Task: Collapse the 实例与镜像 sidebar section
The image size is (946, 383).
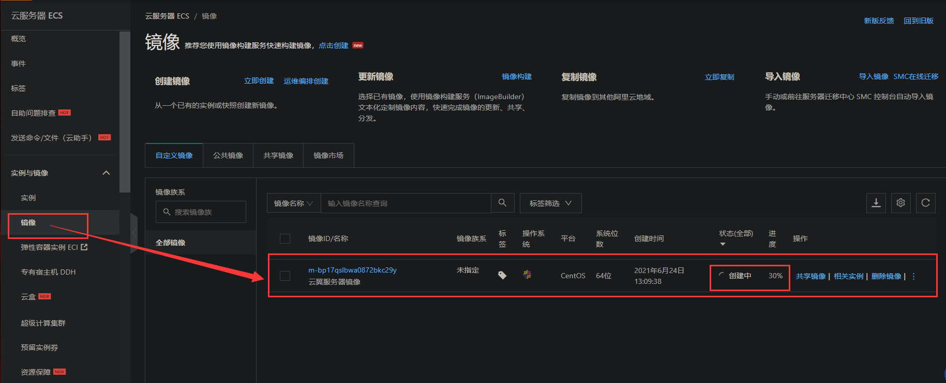Action: point(106,173)
